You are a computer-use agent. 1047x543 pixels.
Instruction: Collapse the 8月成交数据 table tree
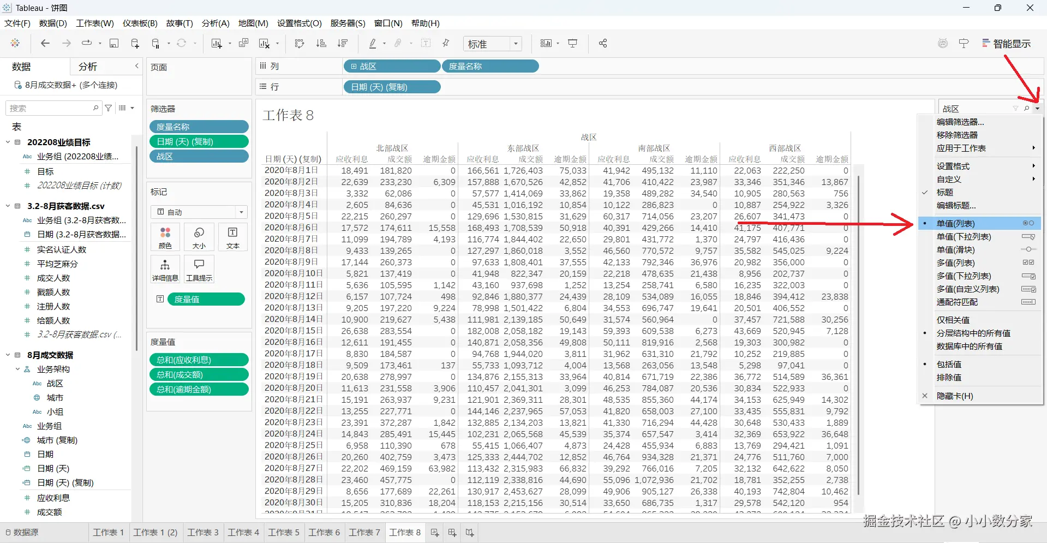click(x=8, y=355)
